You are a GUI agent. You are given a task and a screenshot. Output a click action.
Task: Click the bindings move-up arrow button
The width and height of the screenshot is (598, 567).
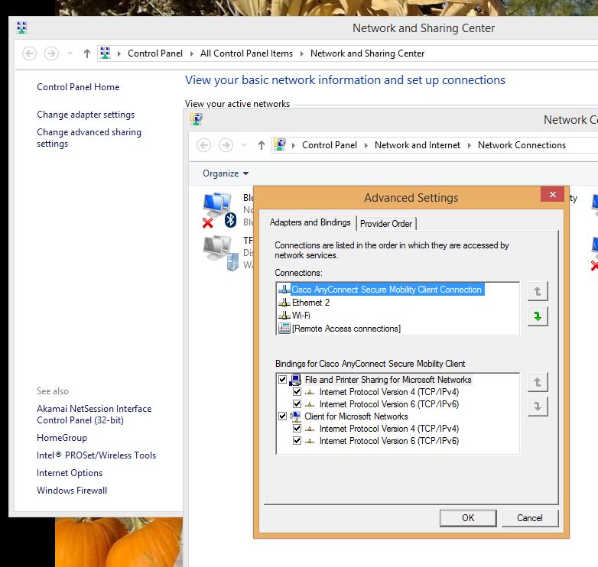click(x=538, y=382)
